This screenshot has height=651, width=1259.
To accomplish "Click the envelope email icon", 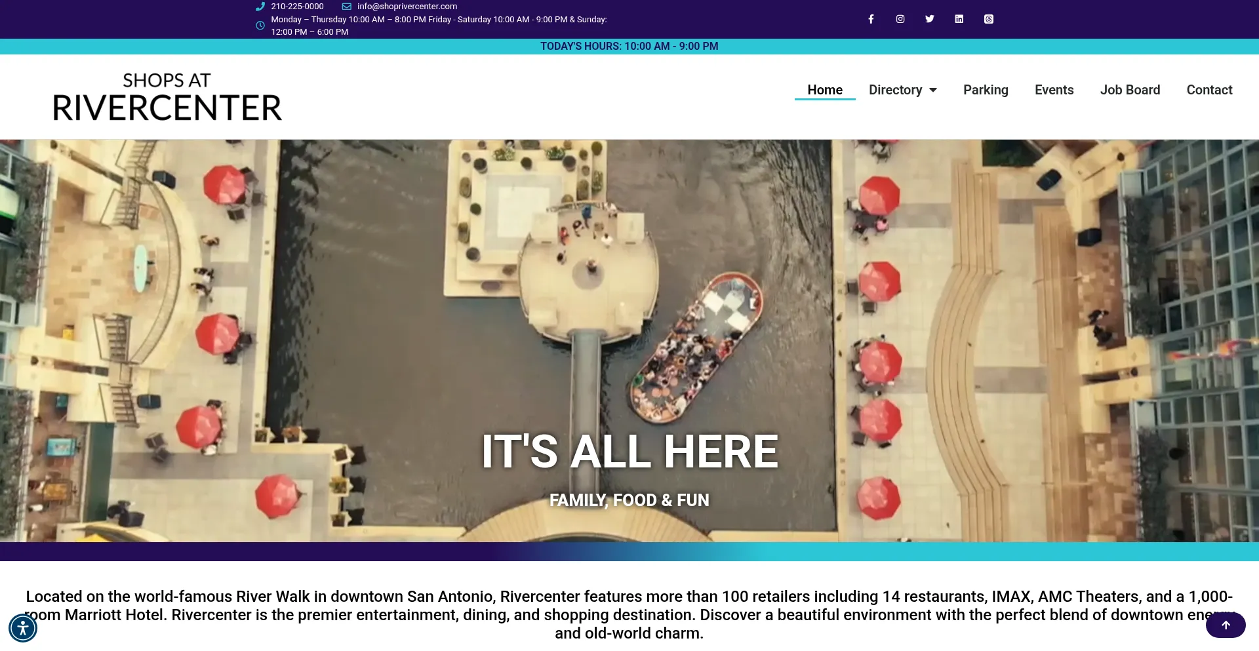I will pyautogui.click(x=347, y=7).
